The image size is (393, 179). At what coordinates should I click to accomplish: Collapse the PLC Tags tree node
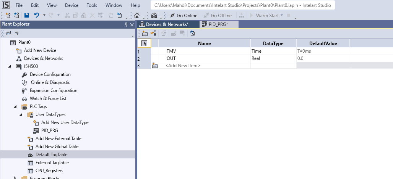coord(15,106)
